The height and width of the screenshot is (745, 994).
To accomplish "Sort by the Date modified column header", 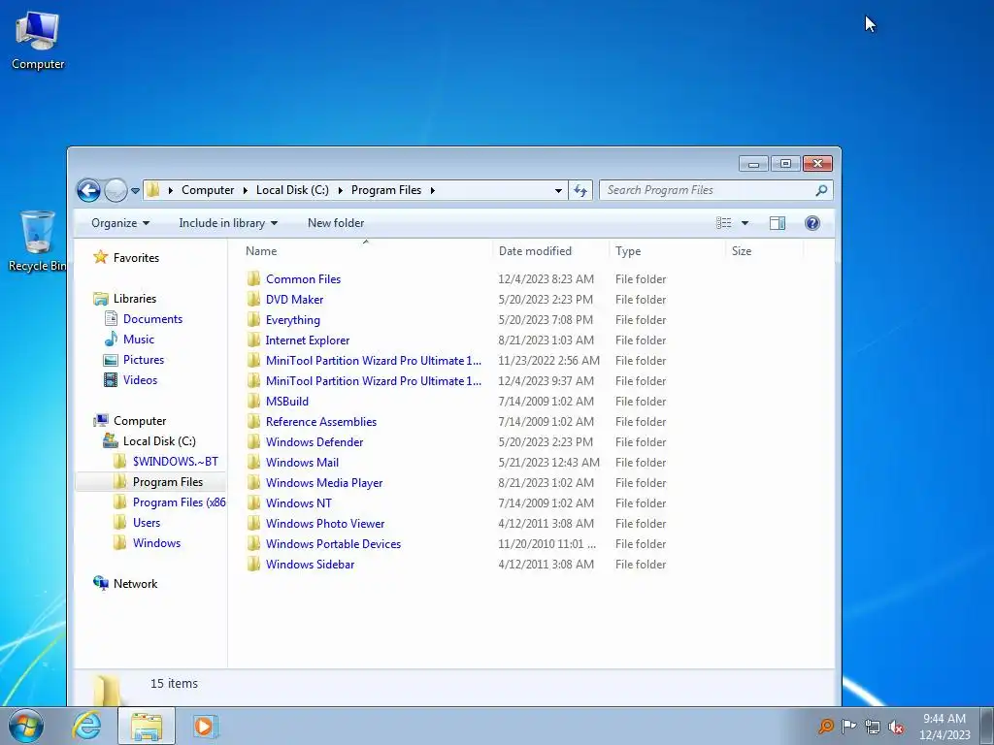I will [550, 251].
